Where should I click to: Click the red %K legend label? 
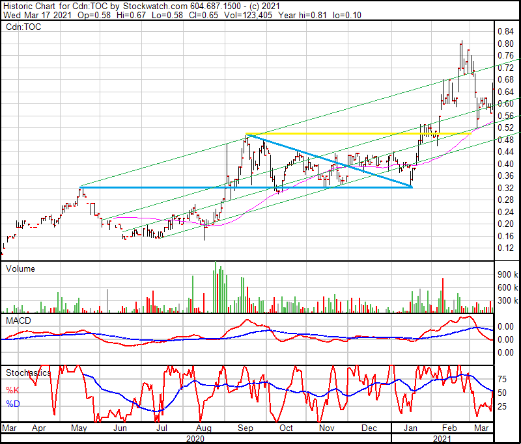(x=12, y=390)
